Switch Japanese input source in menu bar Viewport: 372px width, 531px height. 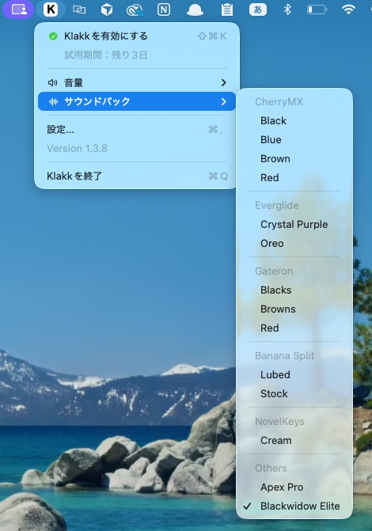(x=258, y=9)
